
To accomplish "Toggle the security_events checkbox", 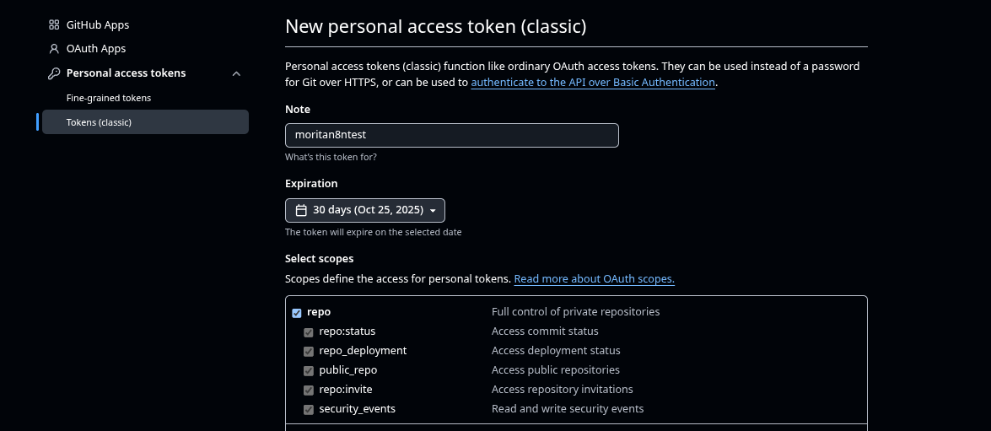I will click(x=309, y=409).
